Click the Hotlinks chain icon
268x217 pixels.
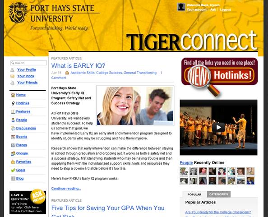click(13, 103)
